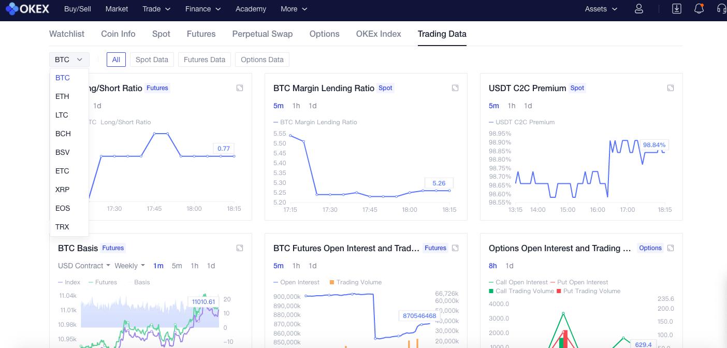The width and height of the screenshot is (727, 348).
Task: Toggle the Trading Volume legend swatch
Action: point(331,282)
